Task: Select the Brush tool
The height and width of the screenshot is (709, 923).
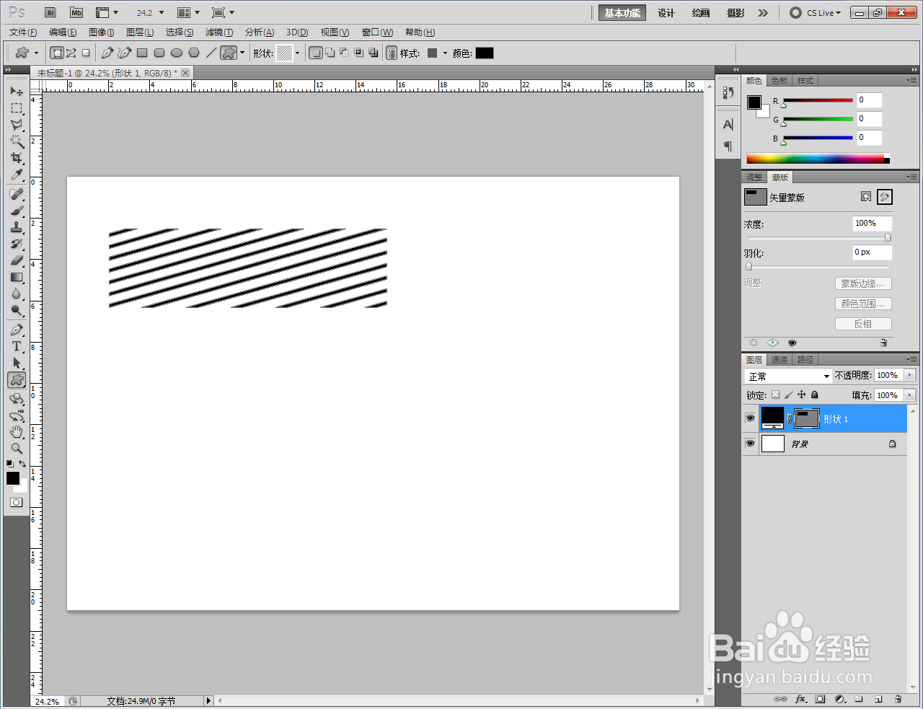Action: pyautogui.click(x=17, y=211)
